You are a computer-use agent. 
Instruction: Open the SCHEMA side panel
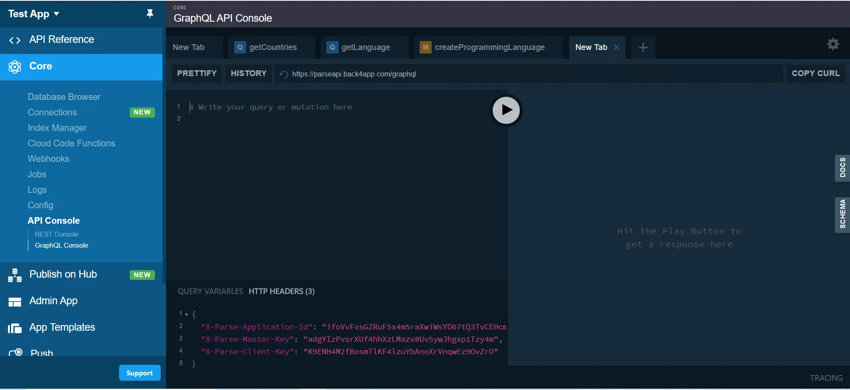pyautogui.click(x=842, y=214)
